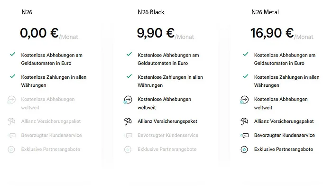Viewport: 332px width, 187px height.
Task: Click 'Exklusive Partnerangebote' text under N26 Metal
Action: tap(284, 150)
